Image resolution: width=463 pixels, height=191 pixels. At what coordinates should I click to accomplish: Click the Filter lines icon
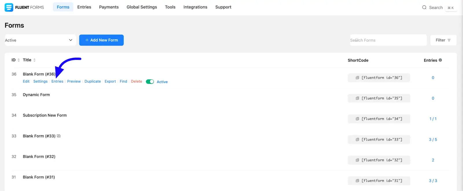[x=449, y=40]
